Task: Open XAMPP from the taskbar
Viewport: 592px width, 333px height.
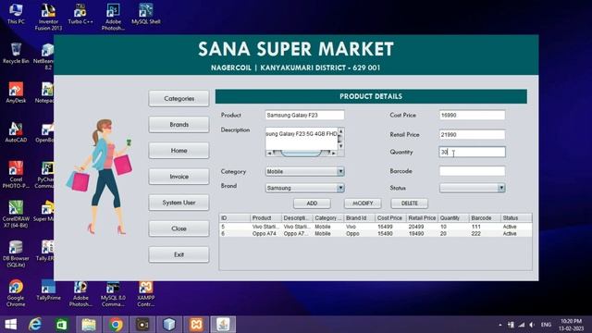Action: tap(196, 325)
